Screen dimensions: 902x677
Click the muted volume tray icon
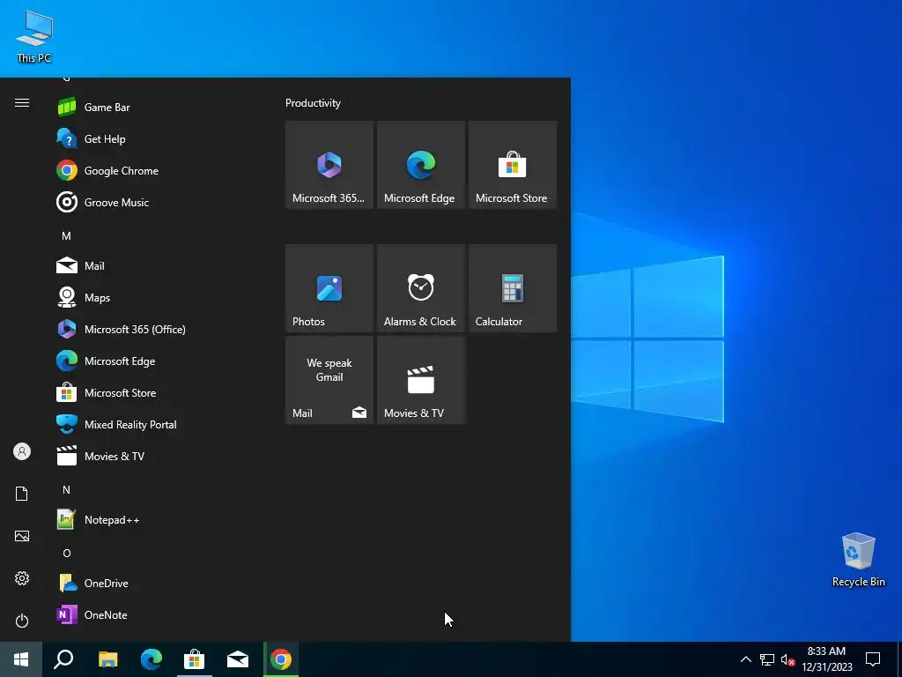coord(787,659)
